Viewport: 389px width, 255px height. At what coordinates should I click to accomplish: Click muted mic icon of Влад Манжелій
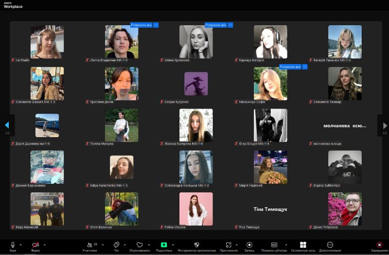(13, 227)
